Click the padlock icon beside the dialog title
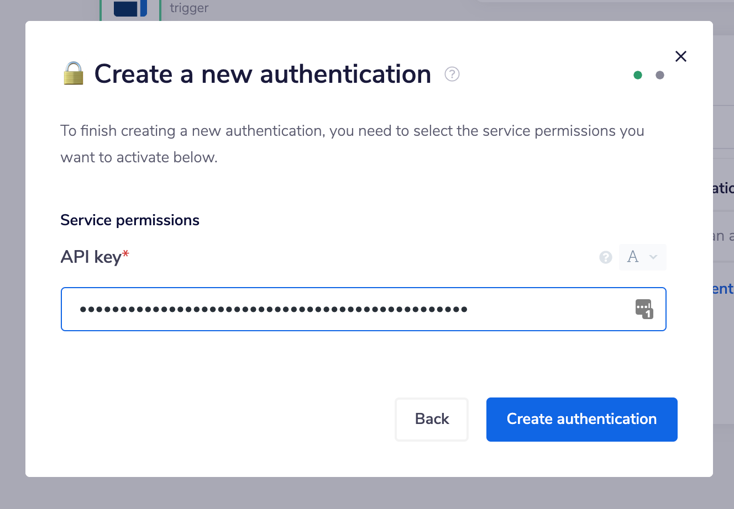 tap(73, 73)
